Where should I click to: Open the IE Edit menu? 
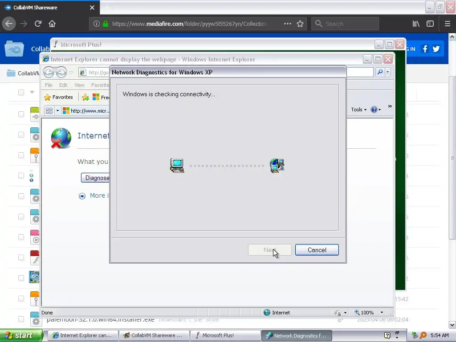pyautogui.click(x=63, y=85)
